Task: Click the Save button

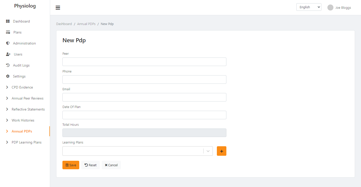Action: tap(71, 165)
